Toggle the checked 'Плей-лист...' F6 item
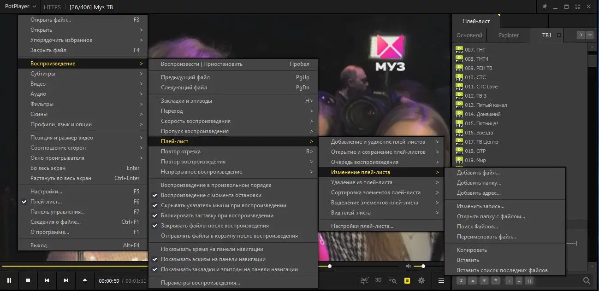Image resolution: width=599 pixels, height=291 pixels. tap(83, 202)
